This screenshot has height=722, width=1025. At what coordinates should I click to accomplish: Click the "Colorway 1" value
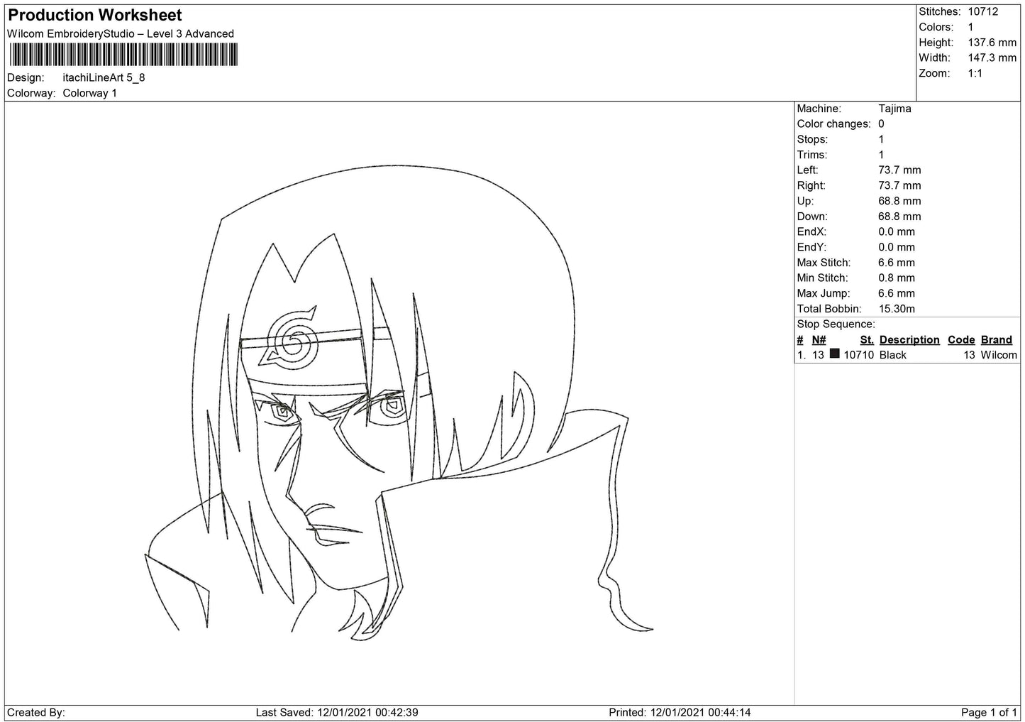point(90,93)
